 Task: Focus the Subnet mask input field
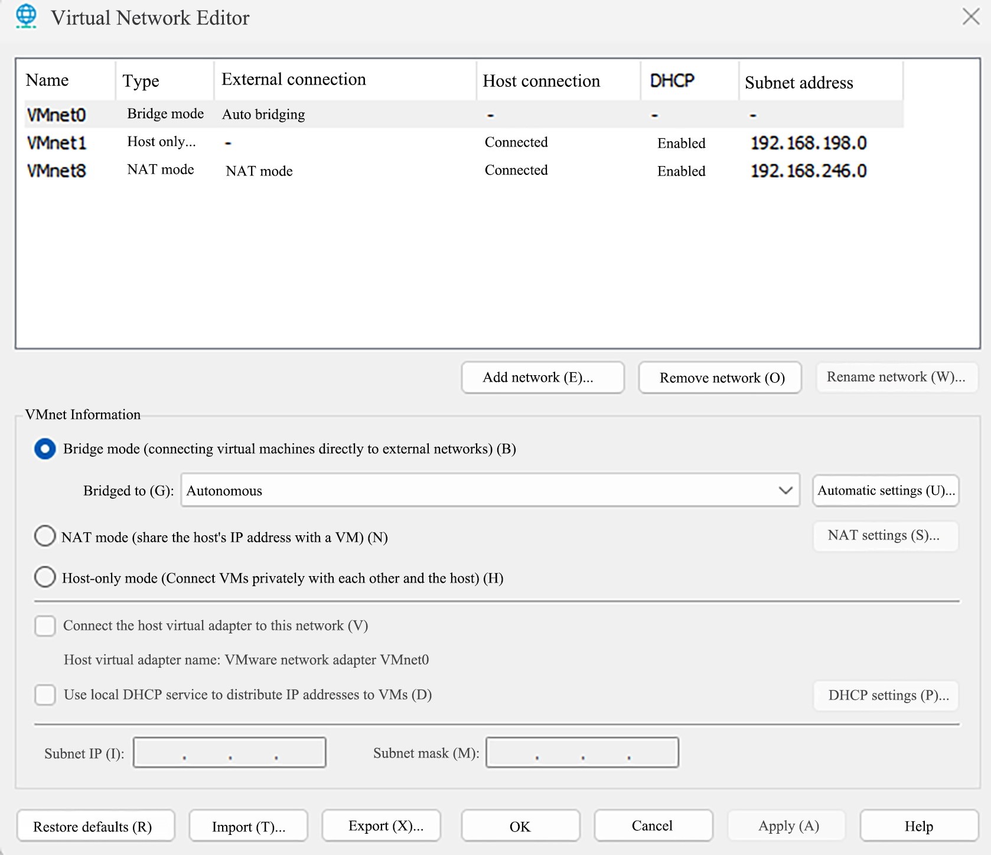(582, 753)
